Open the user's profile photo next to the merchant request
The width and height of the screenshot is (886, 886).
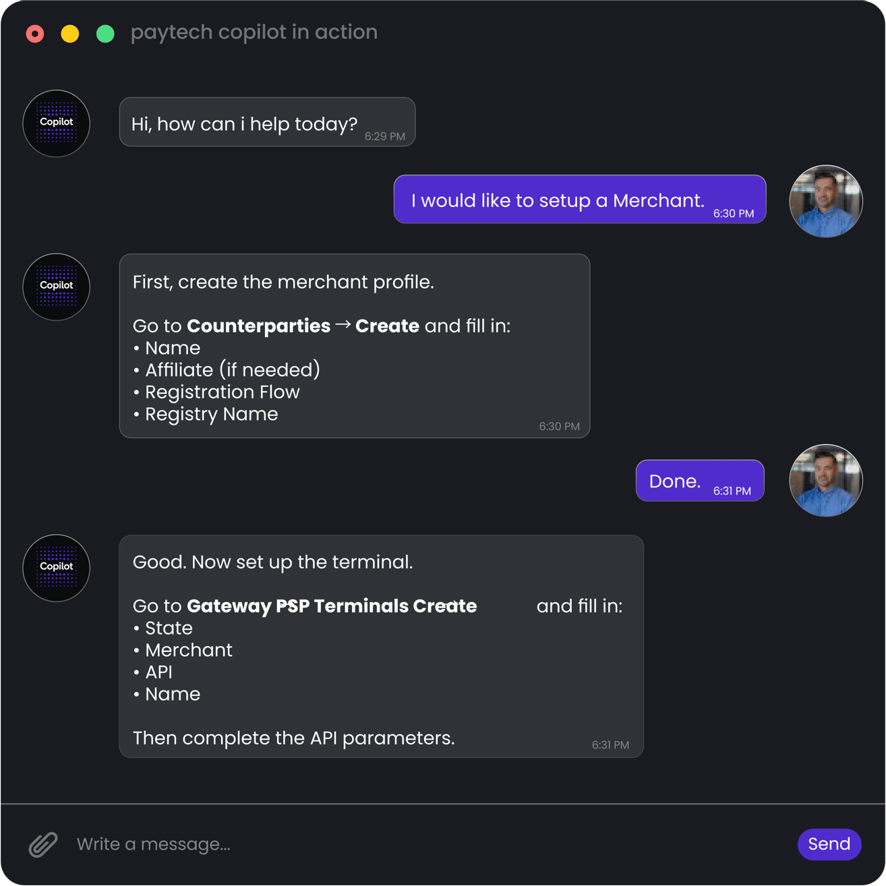pos(825,201)
